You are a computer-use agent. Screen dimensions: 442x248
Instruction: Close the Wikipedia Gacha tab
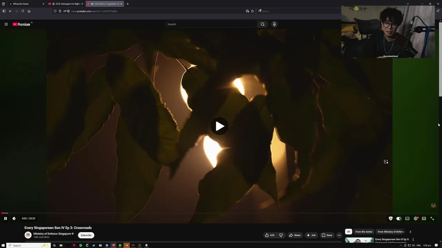click(44, 4)
